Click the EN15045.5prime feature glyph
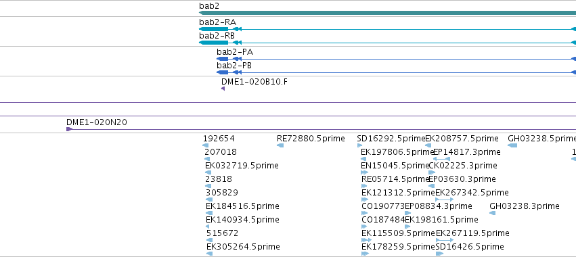The height and width of the screenshot is (257, 576). point(364,172)
